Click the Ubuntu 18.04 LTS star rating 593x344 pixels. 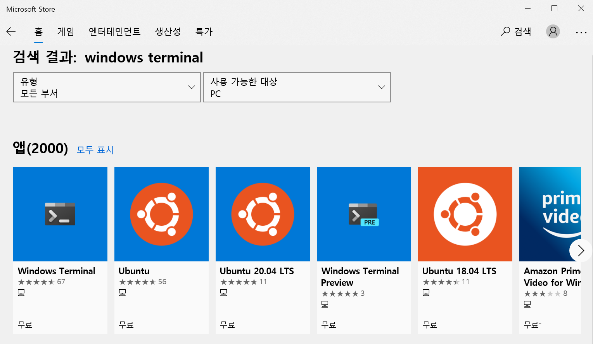(x=446, y=282)
